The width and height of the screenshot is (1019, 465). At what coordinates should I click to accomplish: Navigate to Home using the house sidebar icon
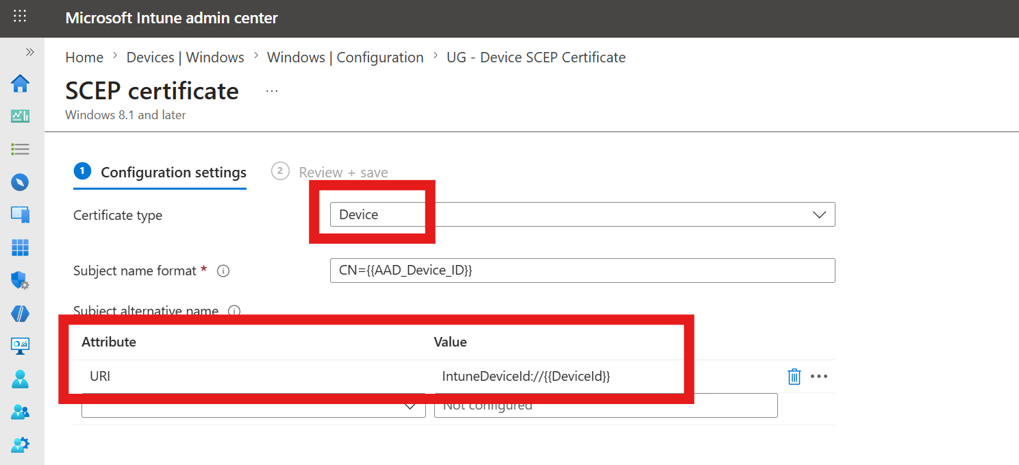click(21, 84)
